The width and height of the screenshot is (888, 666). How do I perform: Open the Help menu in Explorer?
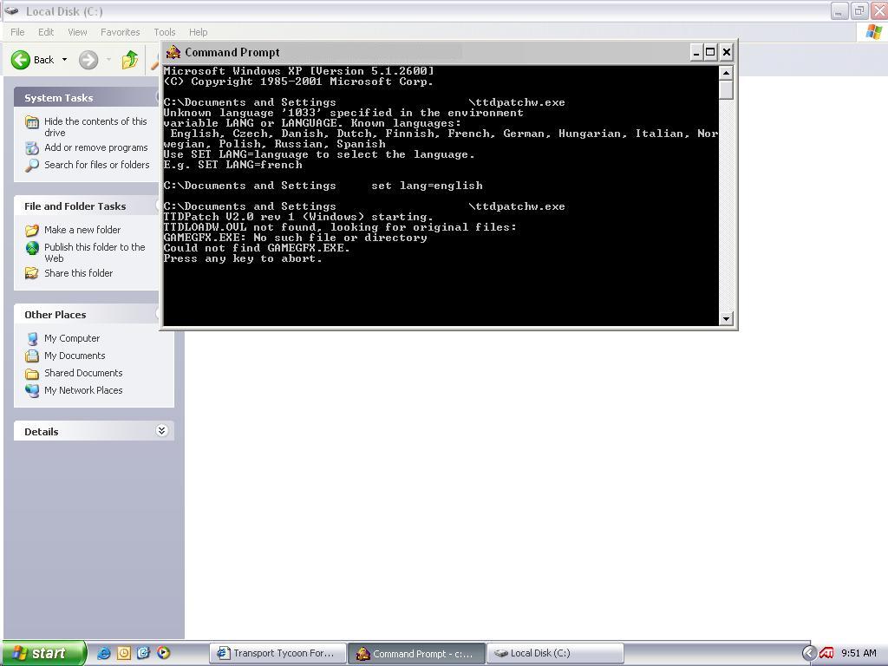pos(199,32)
